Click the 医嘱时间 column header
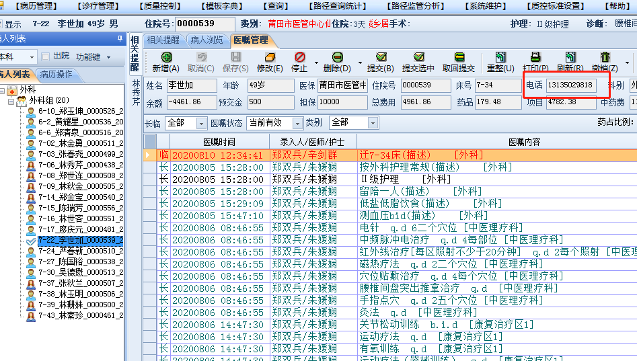The width and height of the screenshot is (637, 361). (x=219, y=142)
